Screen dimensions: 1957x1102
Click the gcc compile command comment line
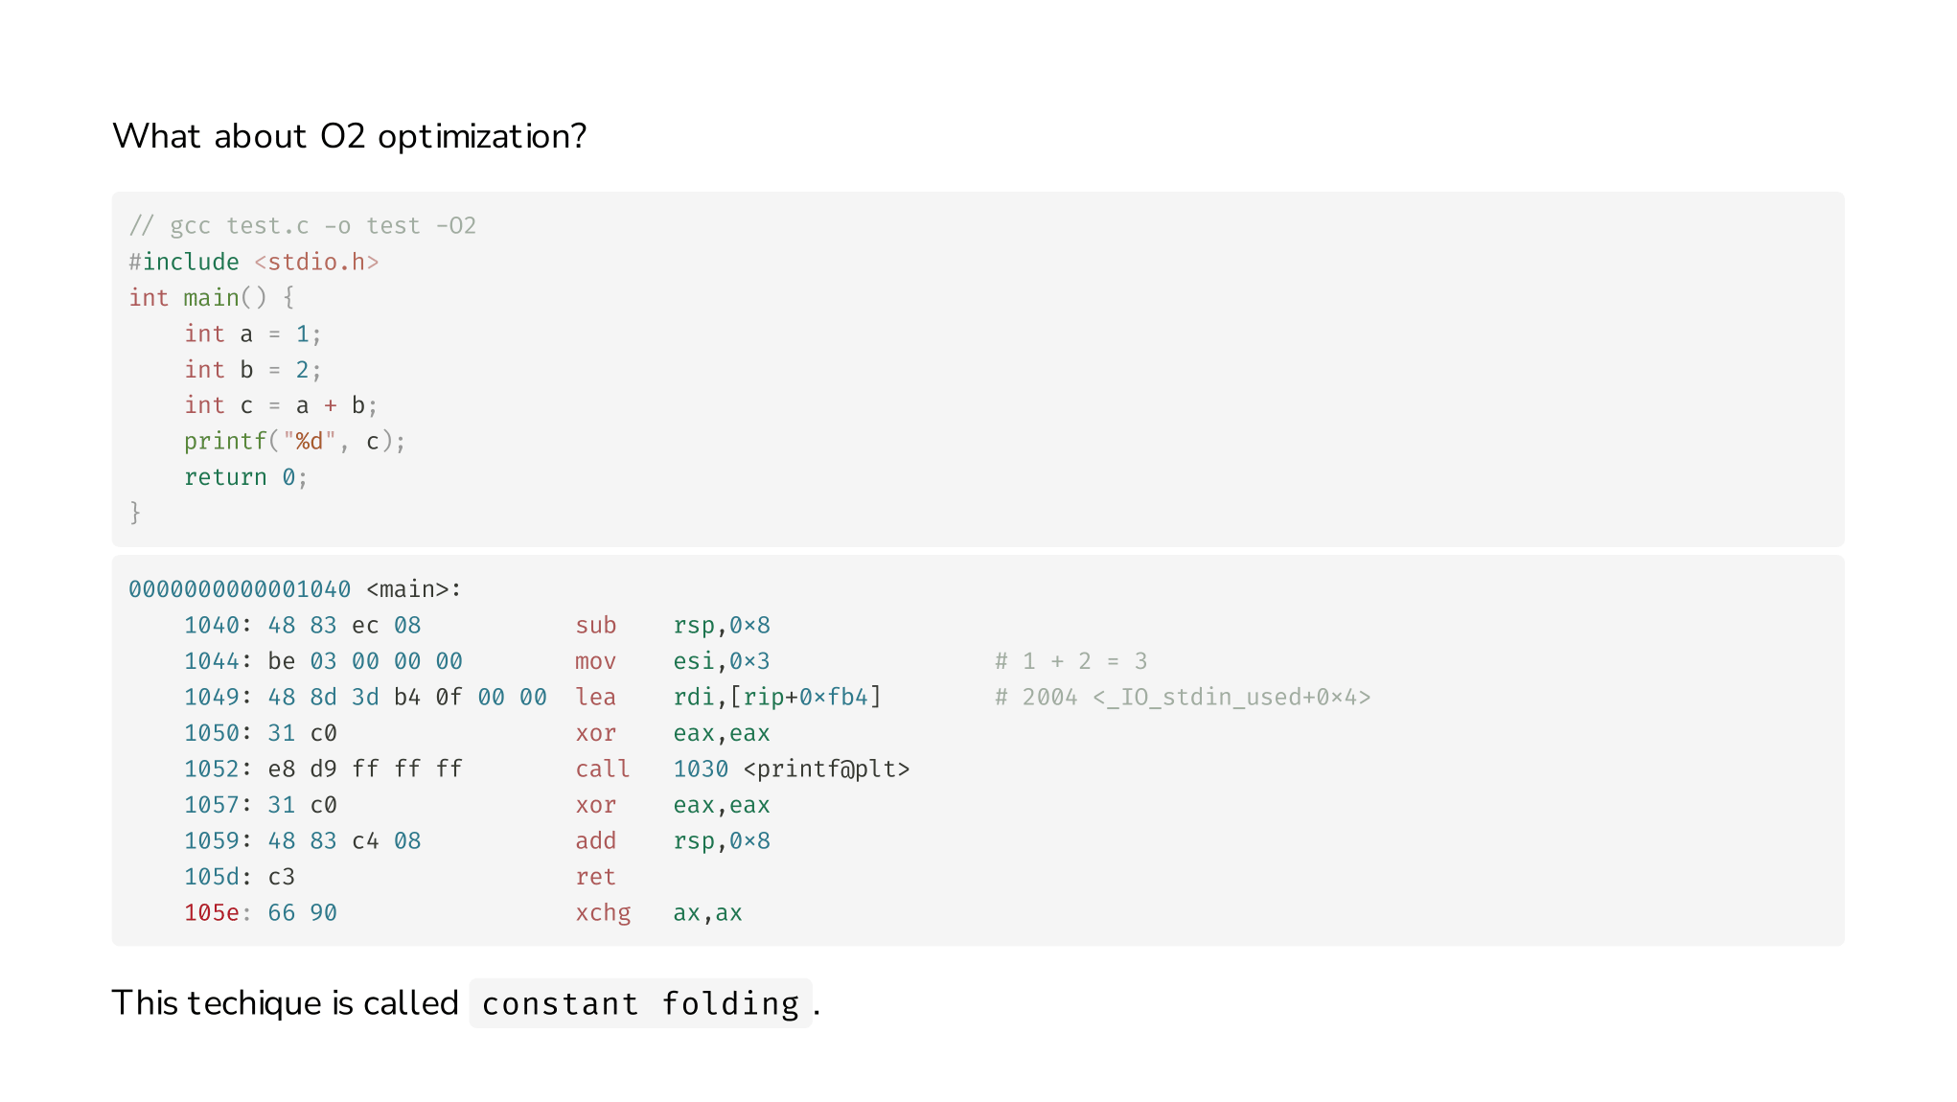coord(303,226)
